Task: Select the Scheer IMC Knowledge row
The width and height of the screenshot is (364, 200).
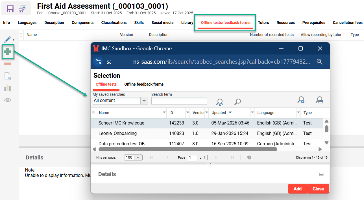Action: pos(207,123)
